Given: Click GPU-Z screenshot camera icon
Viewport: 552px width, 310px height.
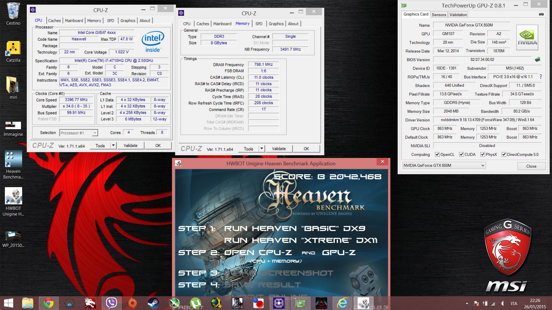Looking at the screenshot, I should [541, 14].
